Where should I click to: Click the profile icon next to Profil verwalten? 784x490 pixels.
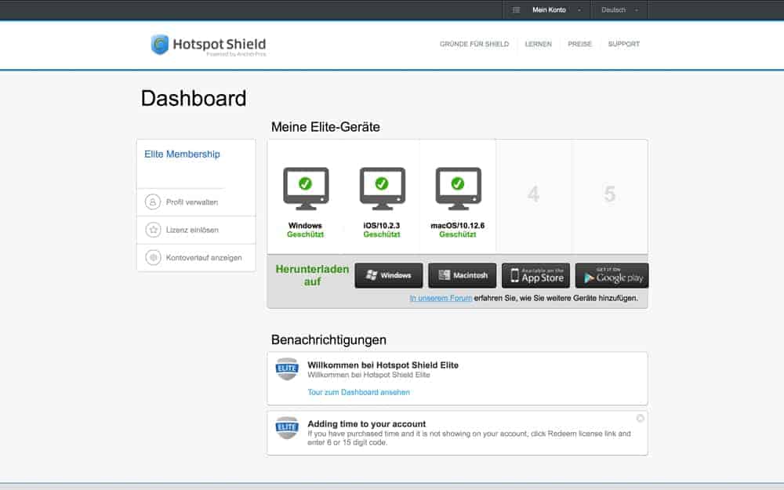click(x=153, y=202)
